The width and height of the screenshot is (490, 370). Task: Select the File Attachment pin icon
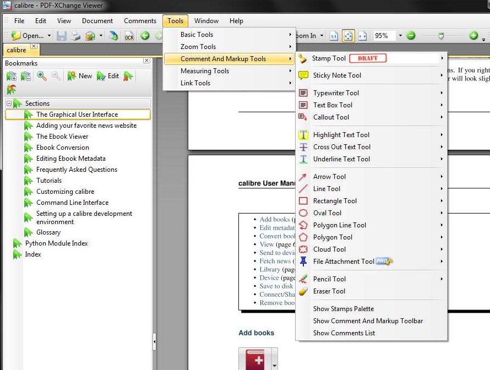pyautogui.click(x=303, y=262)
